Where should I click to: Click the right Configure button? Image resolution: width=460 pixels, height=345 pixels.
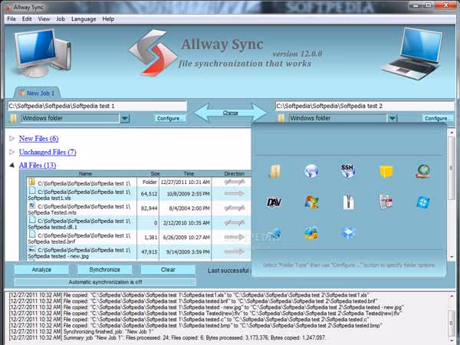click(x=438, y=118)
